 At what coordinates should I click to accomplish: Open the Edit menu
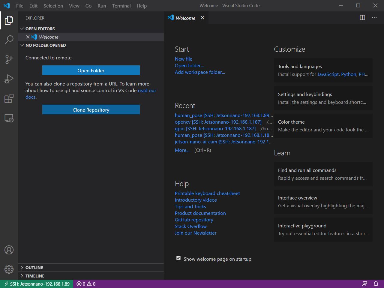34,6
